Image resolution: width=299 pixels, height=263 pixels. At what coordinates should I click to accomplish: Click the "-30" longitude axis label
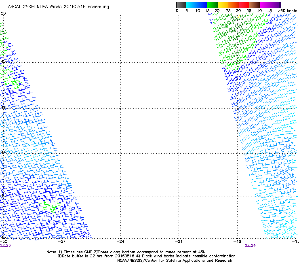pos(4,242)
